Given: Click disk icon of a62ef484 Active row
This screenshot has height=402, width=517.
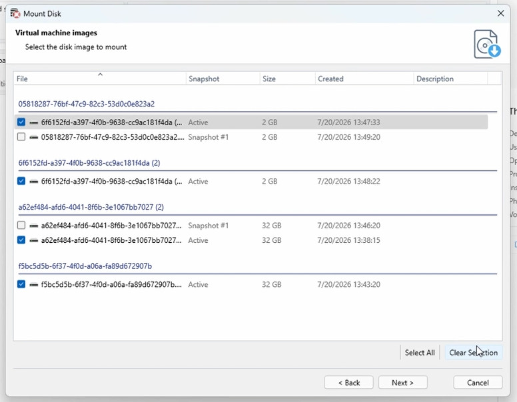Looking at the screenshot, I should tap(33, 240).
